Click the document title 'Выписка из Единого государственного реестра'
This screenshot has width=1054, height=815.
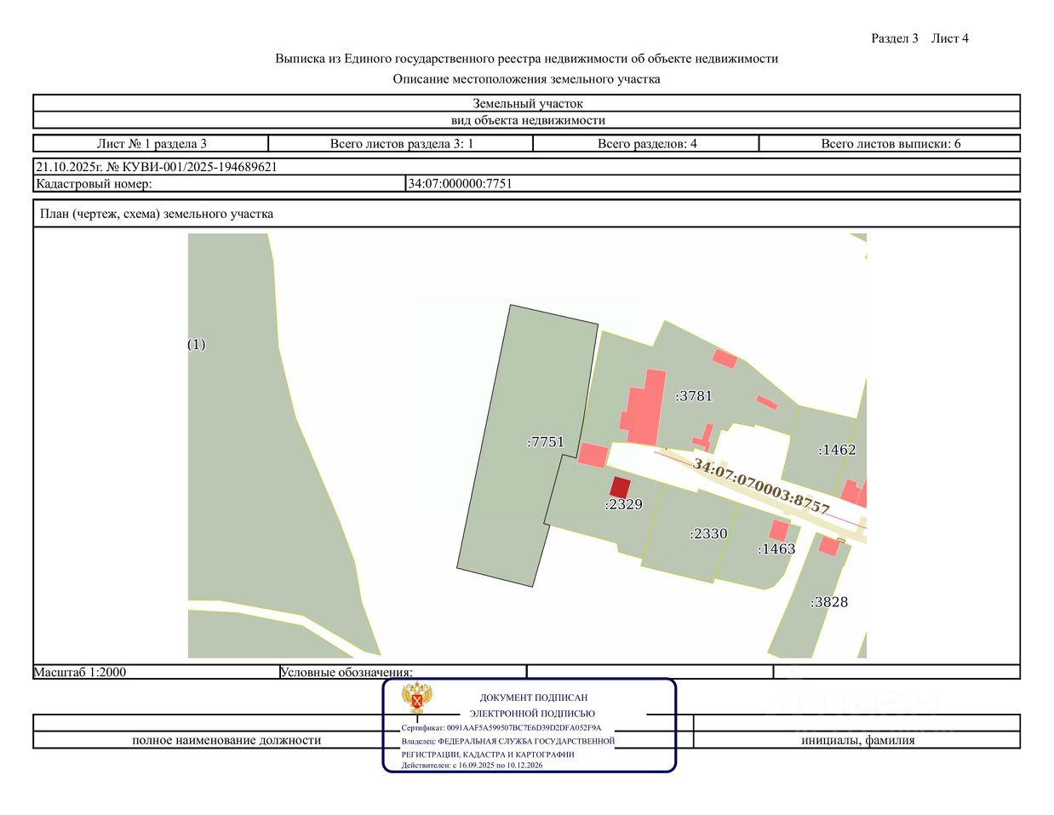526,59
